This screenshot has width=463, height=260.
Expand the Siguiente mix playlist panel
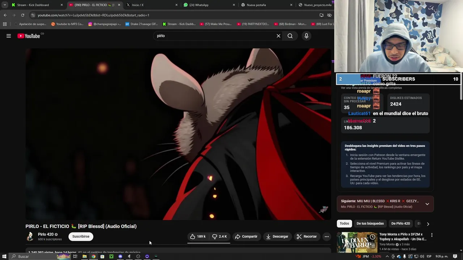coord(427,204)
